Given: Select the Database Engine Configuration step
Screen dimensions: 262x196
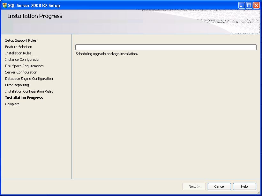Looking at the screenshot, I should [29, 79].
